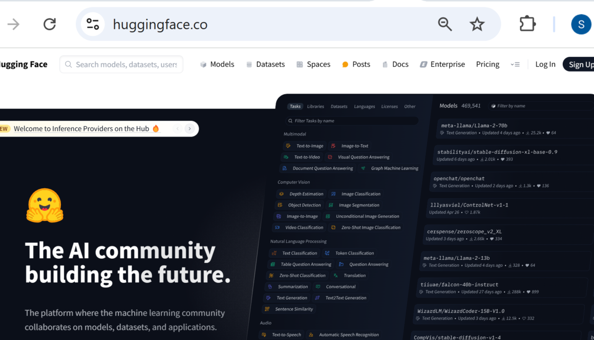Open the extra navigation options chevron after Pricing
The height and width of the screenshot is (340, 594).
[x=515, y=64]
